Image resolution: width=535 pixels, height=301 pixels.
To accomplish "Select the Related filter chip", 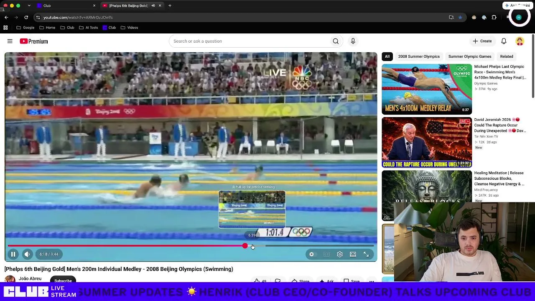I will coord(507,56).
